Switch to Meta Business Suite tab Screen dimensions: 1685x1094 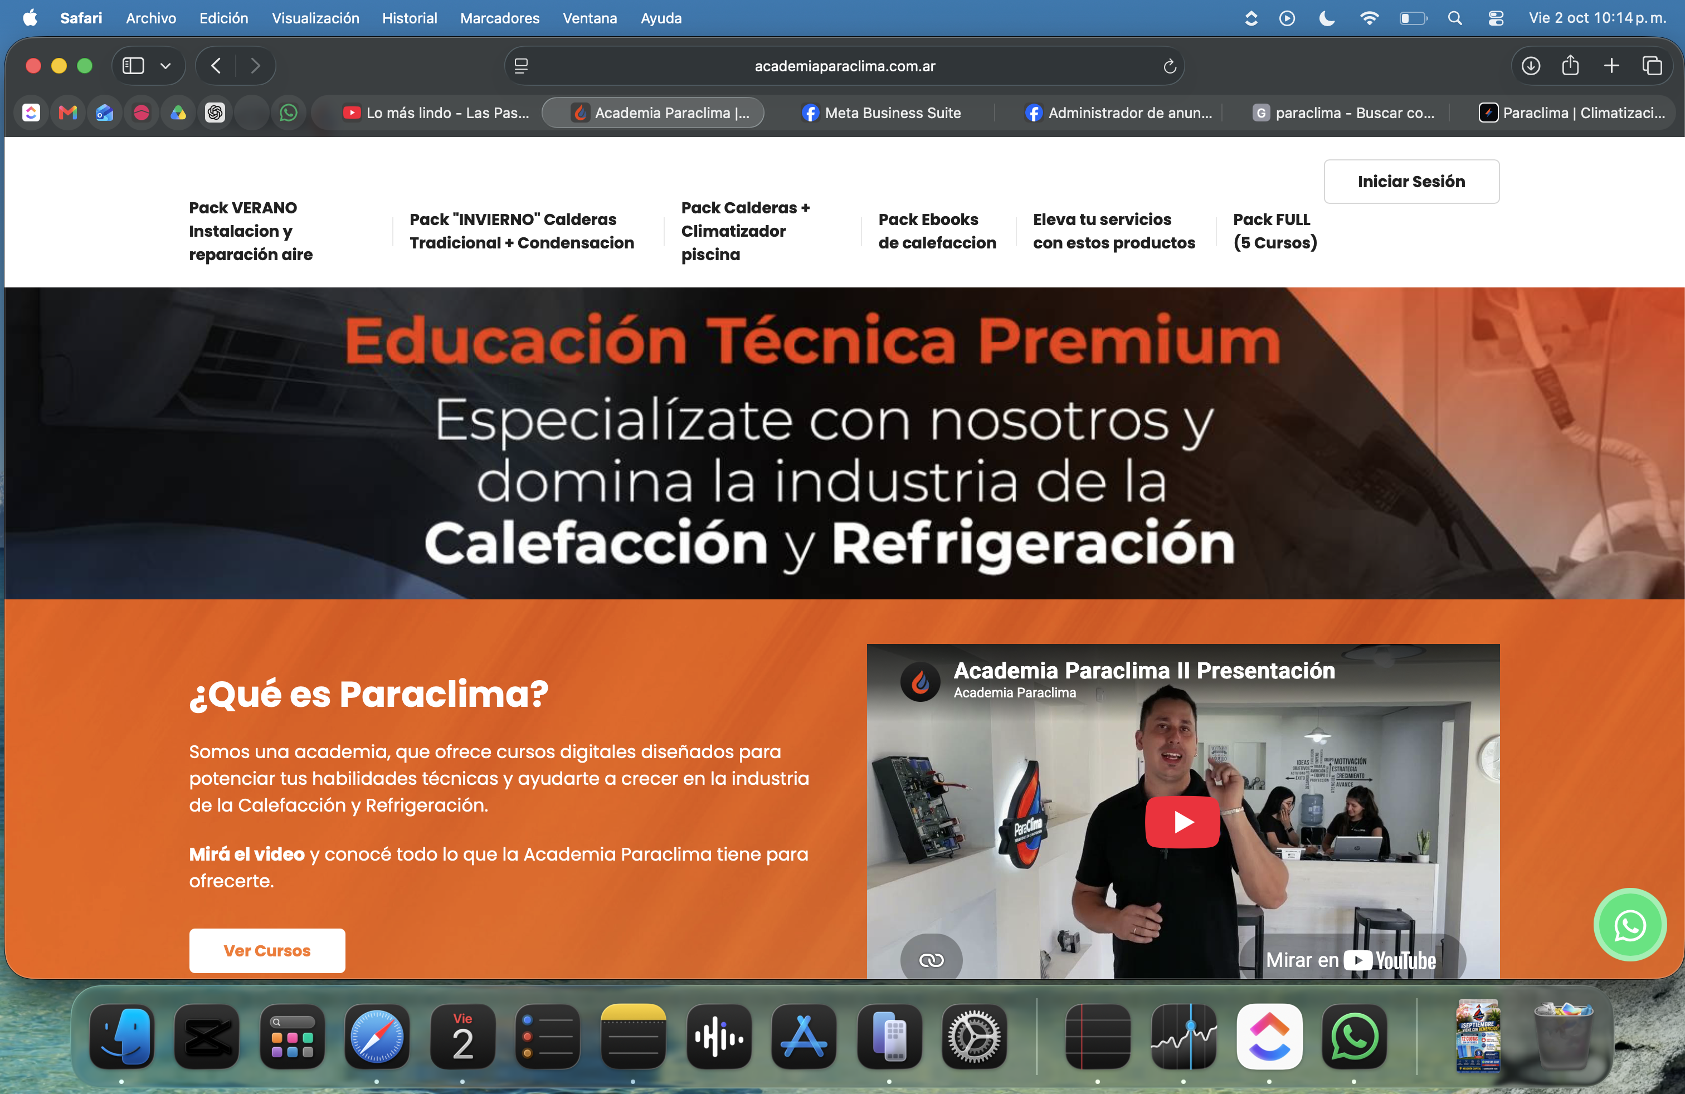[x=881, y=113]
